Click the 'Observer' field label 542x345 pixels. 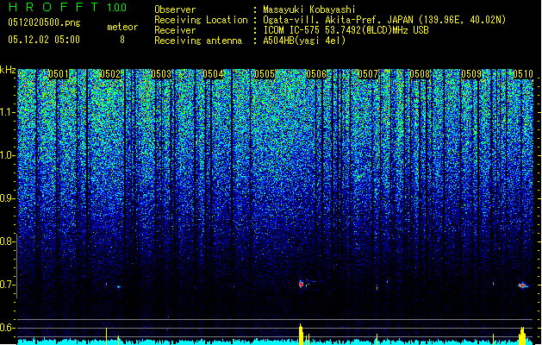pyautogui.click(x=175, y=9)
